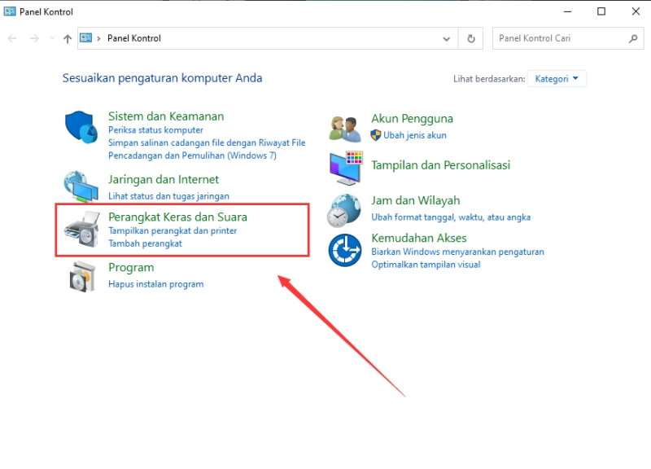Click Panel Kontrol breadcrumb in address bar

[134, 38]
